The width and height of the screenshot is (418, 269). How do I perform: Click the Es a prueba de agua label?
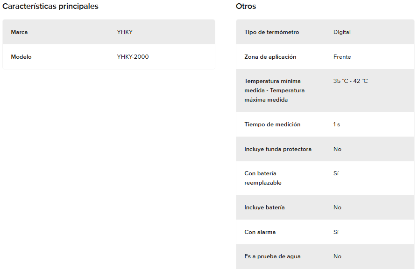coord(272,256)
